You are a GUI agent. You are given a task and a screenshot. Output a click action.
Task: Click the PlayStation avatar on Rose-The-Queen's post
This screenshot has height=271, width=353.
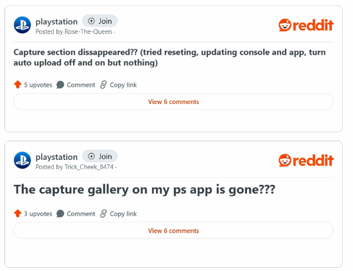(22, 25)
